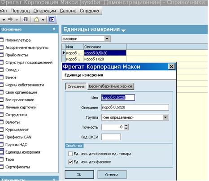Click the Тара item icon
The width and height of the screenshot is (209, 181).
tap(1, 159)
